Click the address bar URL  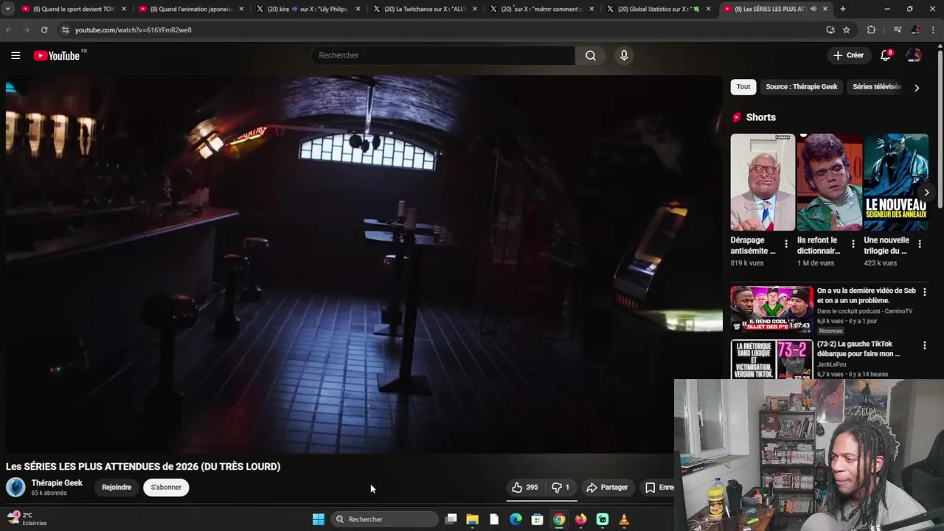133,30
